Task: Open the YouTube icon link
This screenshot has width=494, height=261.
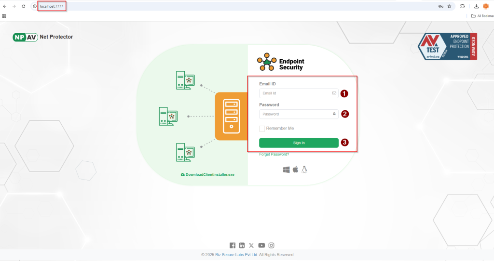Action: [261, 245]
